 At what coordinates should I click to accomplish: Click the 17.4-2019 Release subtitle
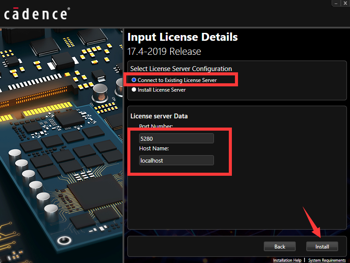(164, 51)
